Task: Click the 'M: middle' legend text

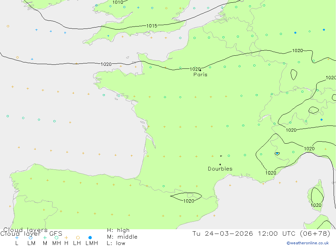Action: [122, 237]
